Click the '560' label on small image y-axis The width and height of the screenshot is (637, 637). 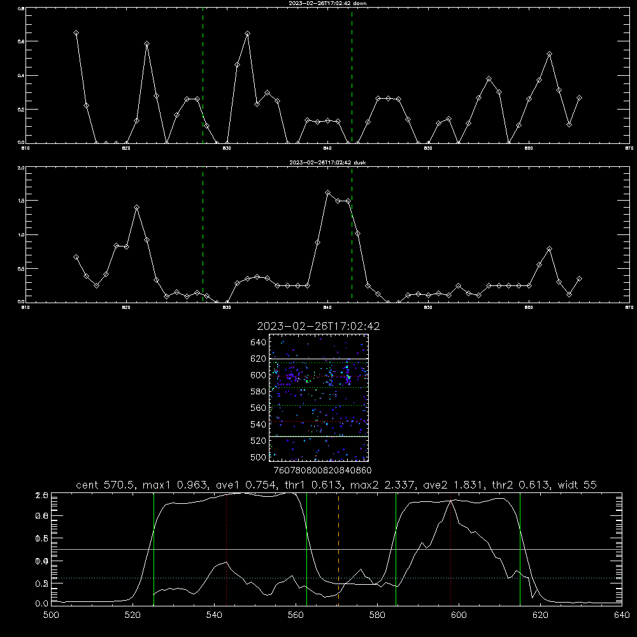click(259, 408)
